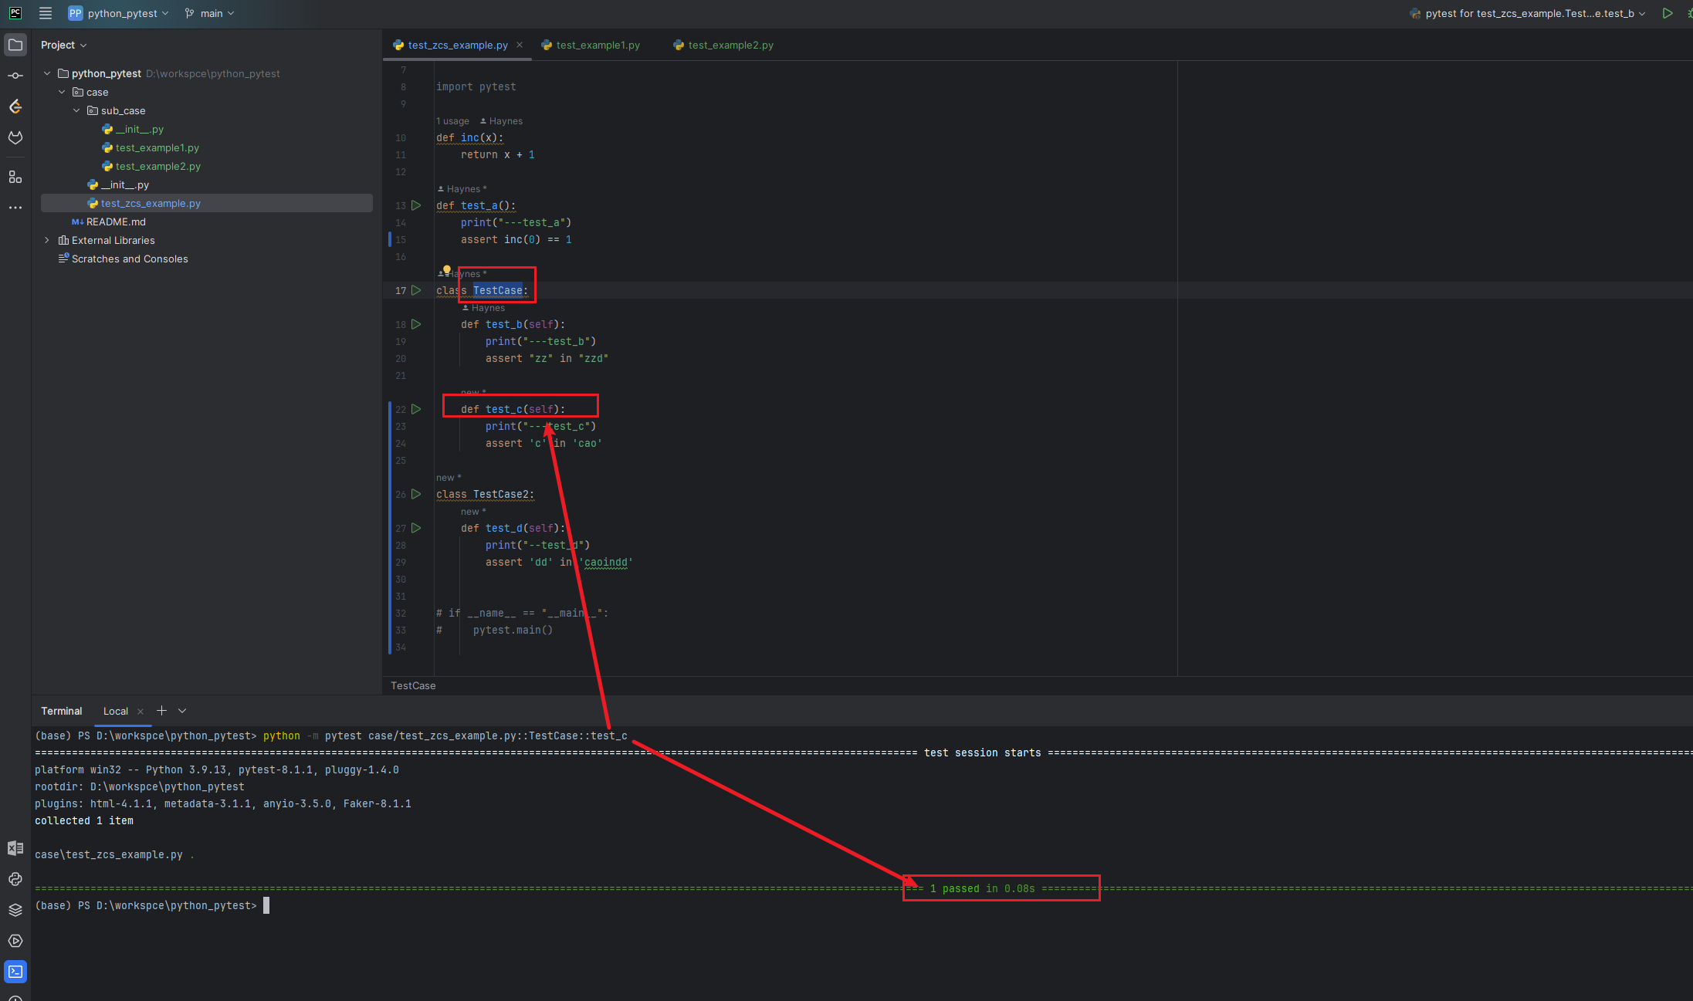Click the Project folder sidebar icon

[15, 45]
